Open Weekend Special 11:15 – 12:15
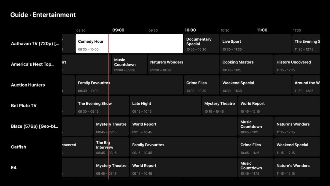Viewport: 330px width, 186px height. click(297, 147)
